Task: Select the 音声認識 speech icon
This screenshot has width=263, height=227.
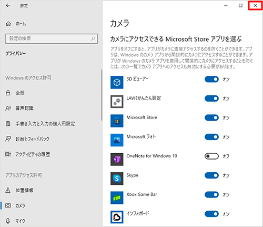Action: [x=8, y=108]
